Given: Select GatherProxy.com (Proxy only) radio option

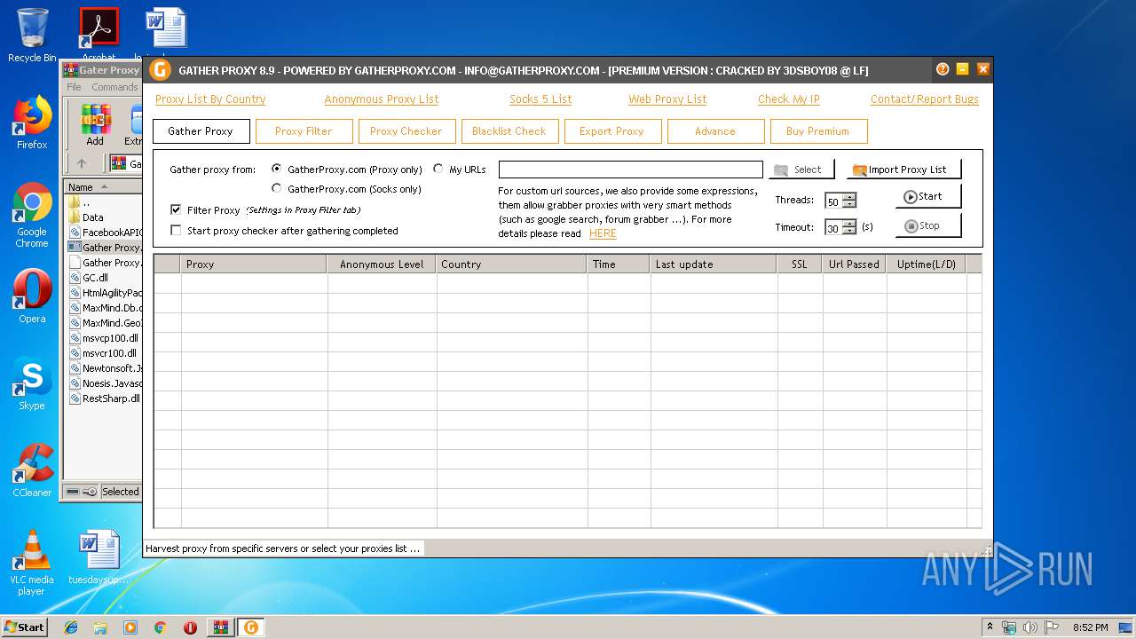Looking at the screenshot, I should (277, 169).
